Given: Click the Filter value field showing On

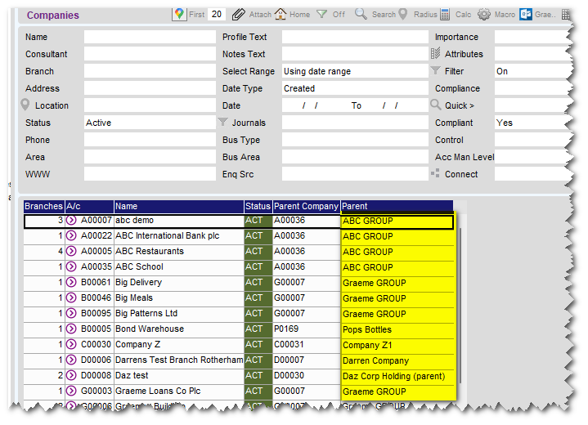Looking at the screenshot, I should [x=532, y=71].
